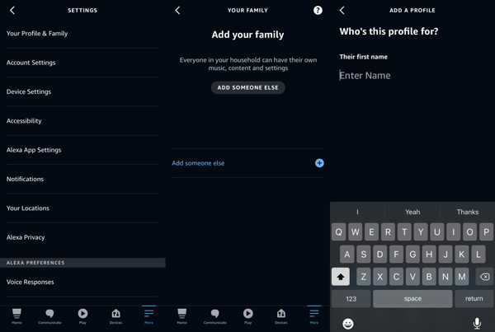Focus the Enter Name field
This screenshot has width=495, height=332.
pyautogui.click(x=412, y=75)
